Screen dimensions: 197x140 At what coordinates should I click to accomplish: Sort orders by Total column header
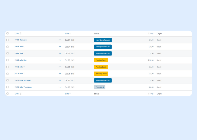151,33
